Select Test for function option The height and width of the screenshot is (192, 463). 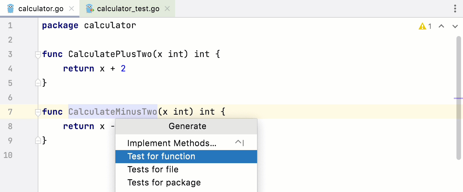pyautogui.click(x=161, y=157)
